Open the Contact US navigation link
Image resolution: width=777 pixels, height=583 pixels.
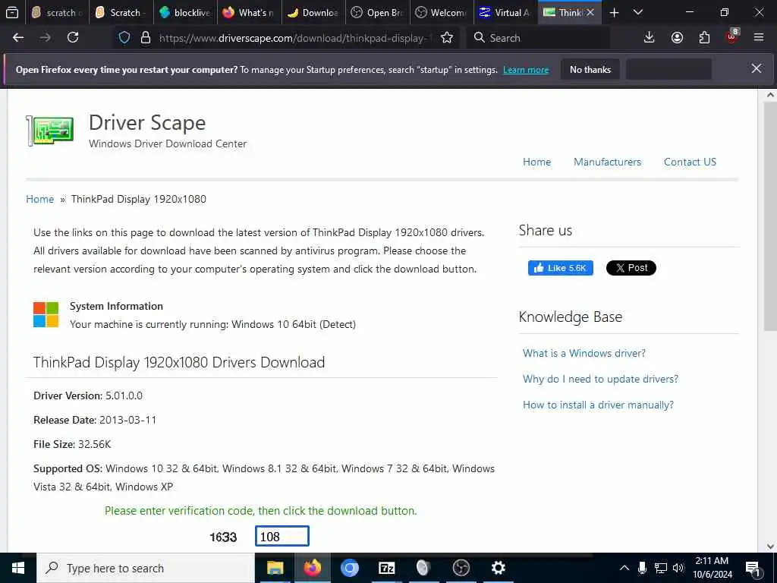(690, 162)
